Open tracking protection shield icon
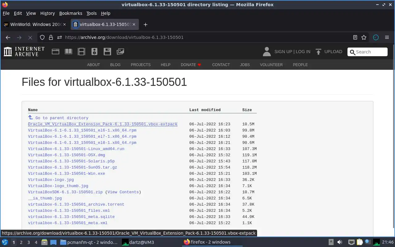Viewport: 395px width, 247px height. [x=42, y=37]
